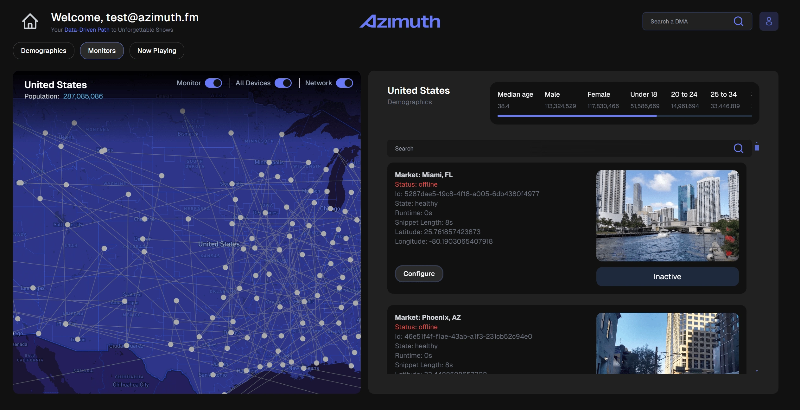Toggle the Monitor switch off

coord(213,83)
